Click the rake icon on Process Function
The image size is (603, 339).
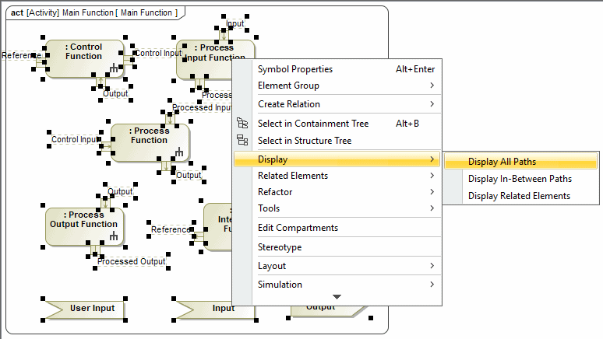(x=179, y=152)
